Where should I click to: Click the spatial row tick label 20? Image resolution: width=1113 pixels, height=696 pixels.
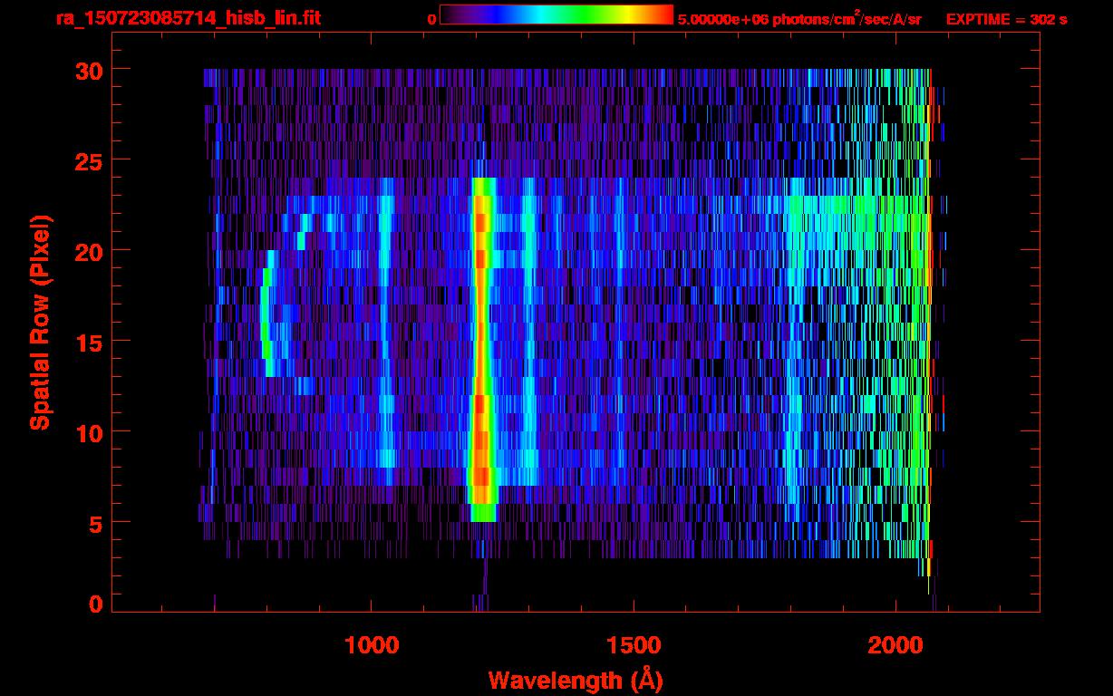coord(89,251)
